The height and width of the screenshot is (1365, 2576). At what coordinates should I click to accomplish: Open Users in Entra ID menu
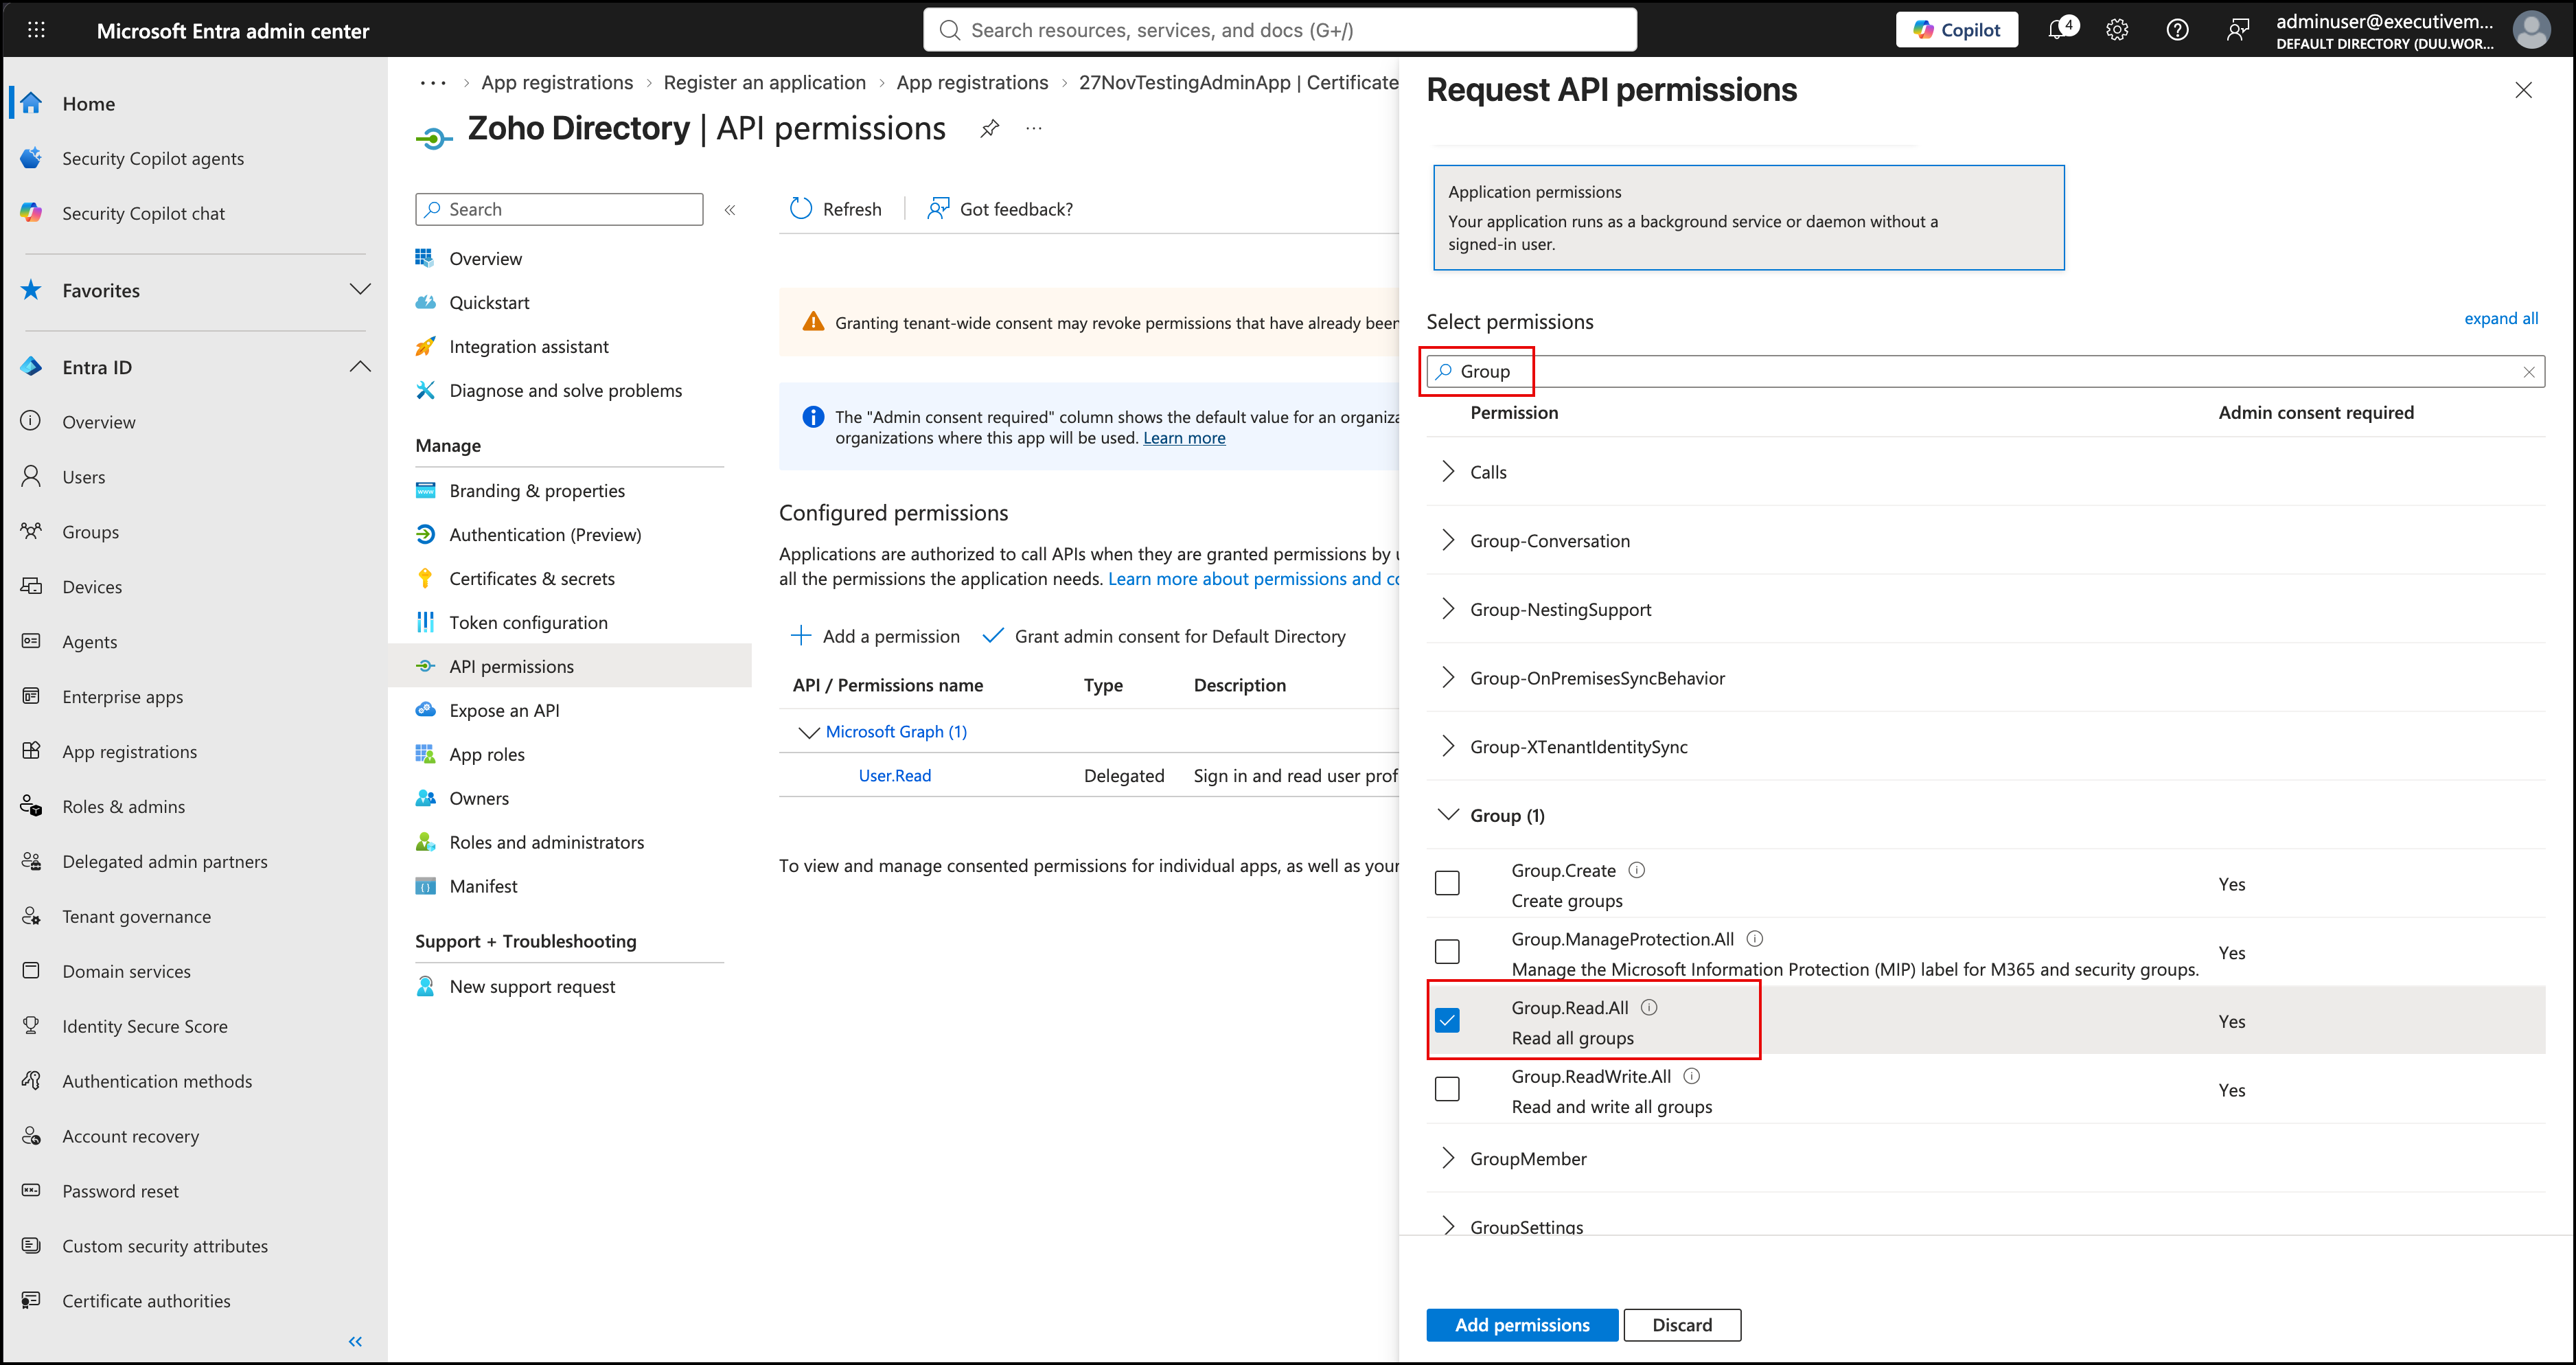(84, 477)
